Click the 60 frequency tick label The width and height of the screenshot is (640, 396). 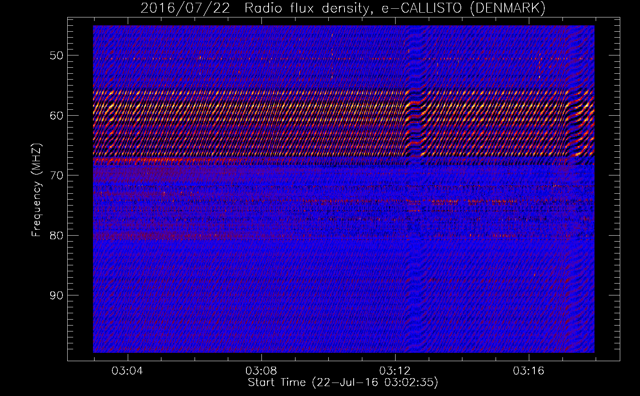coord(56,116)
